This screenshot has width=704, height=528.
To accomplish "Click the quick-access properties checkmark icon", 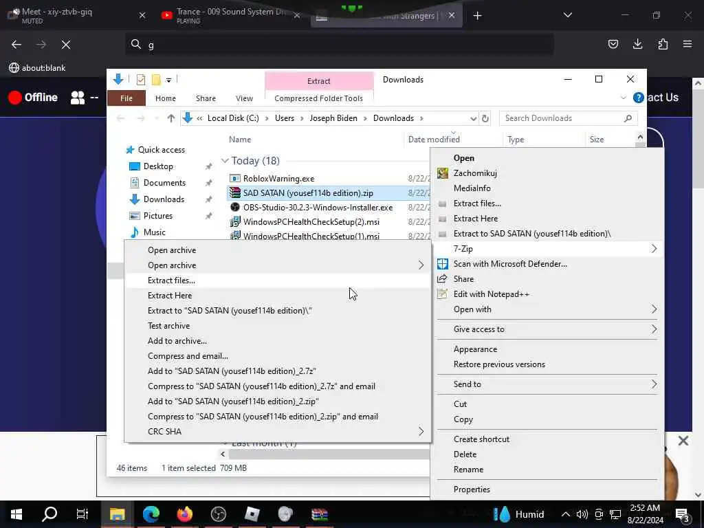I will point(140,80).
